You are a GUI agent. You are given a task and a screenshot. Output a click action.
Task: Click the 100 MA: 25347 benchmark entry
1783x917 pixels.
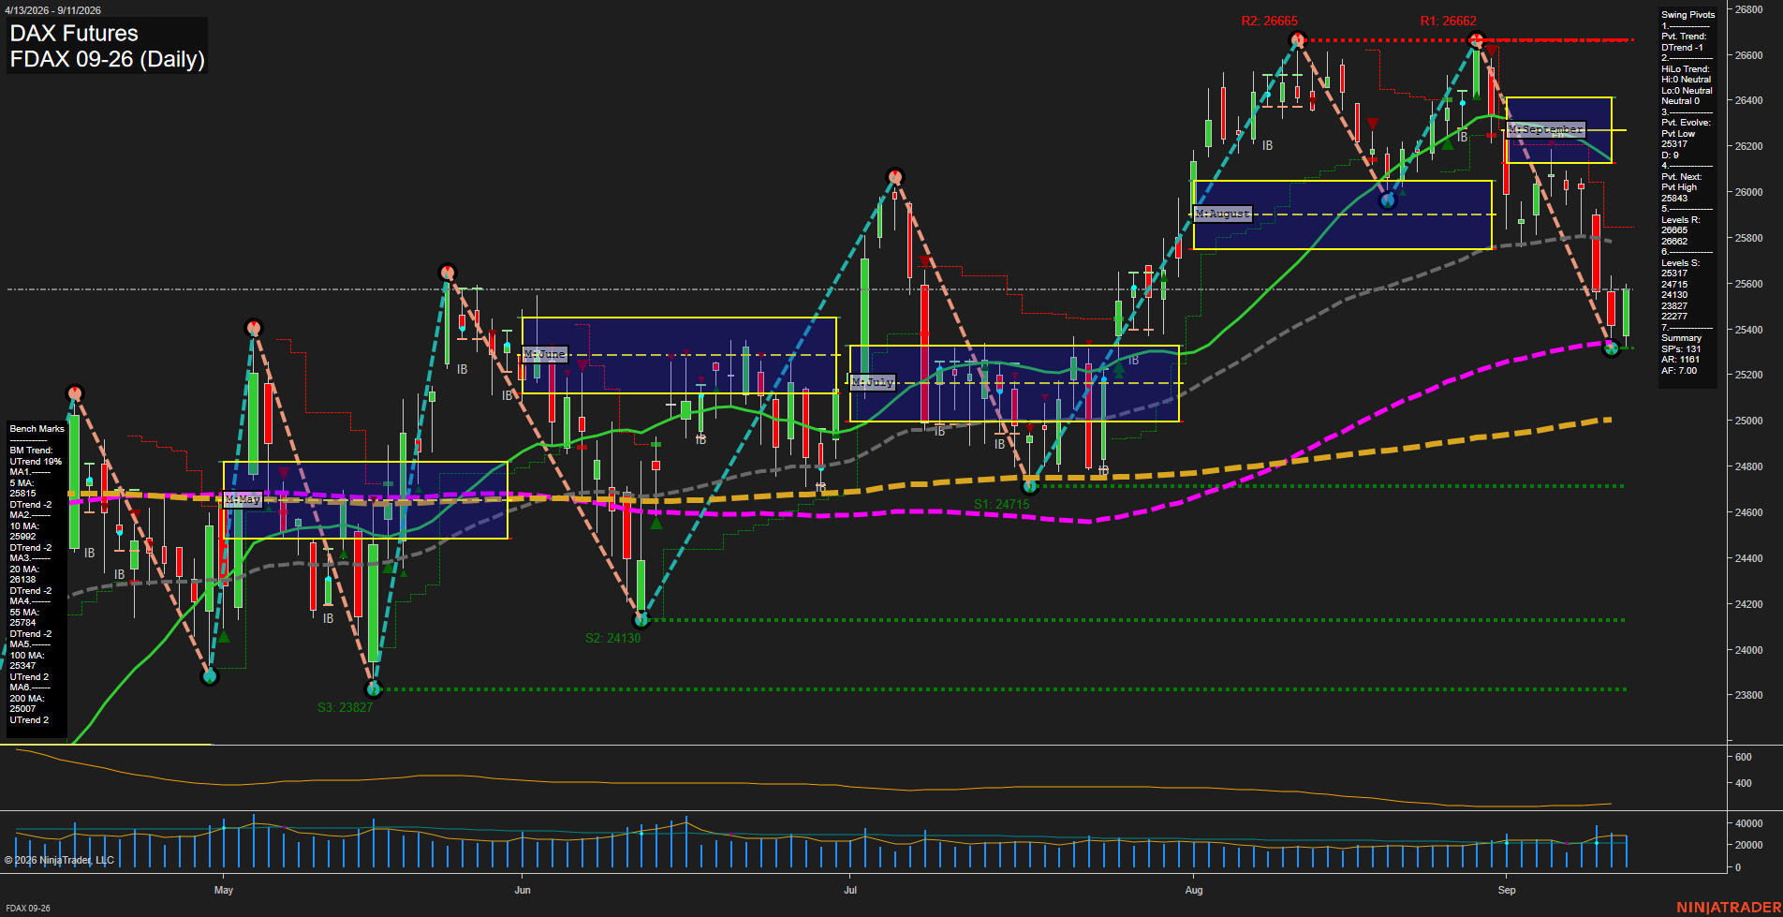pos(26,660)
